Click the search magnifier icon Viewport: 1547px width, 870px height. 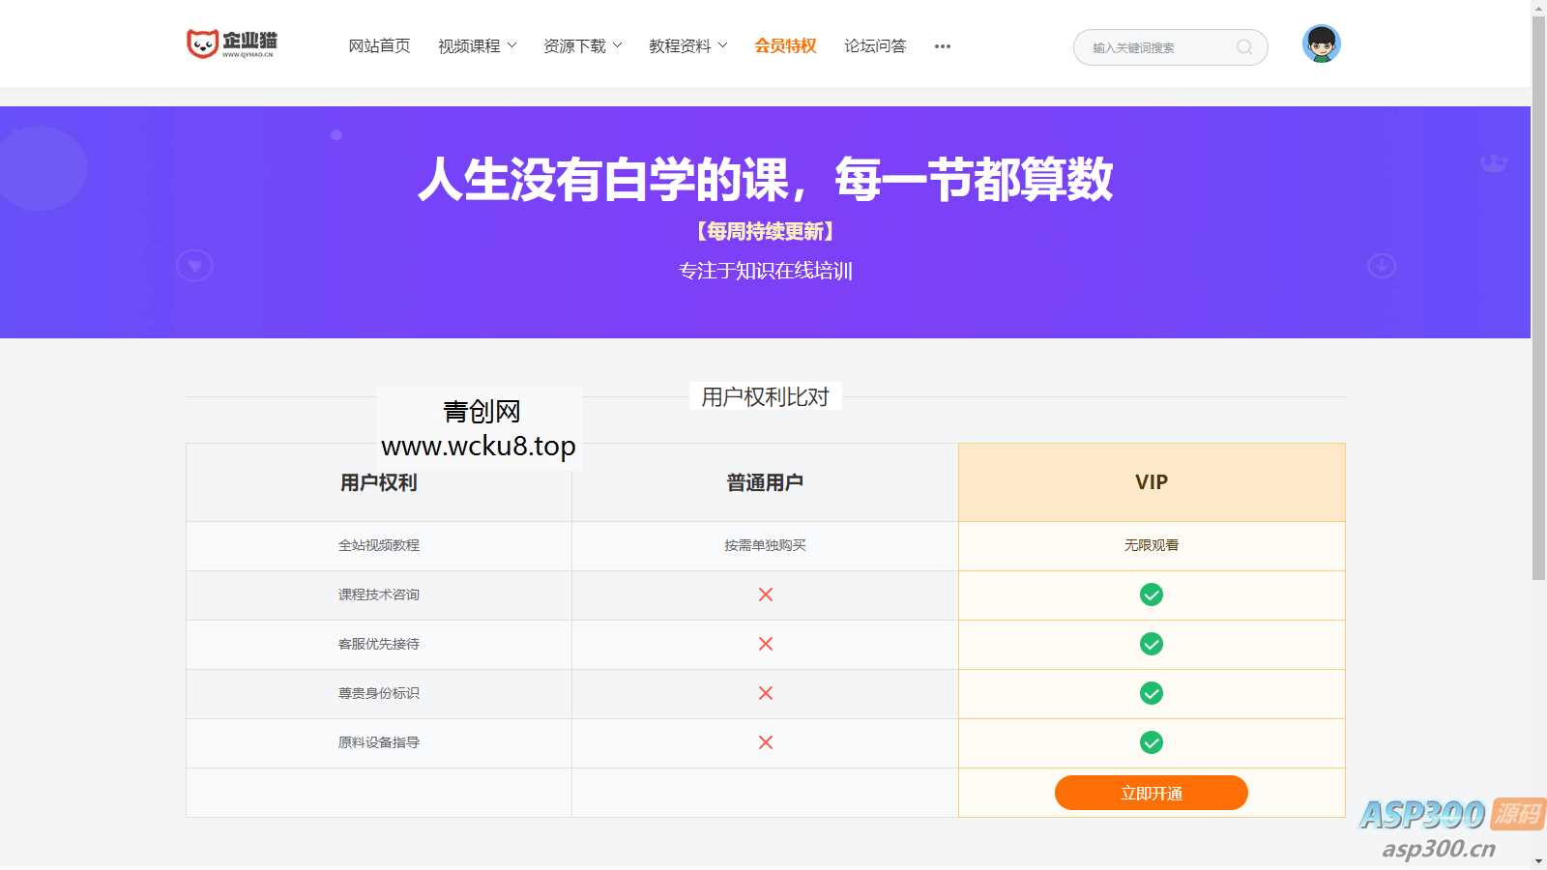(1245, 47)
